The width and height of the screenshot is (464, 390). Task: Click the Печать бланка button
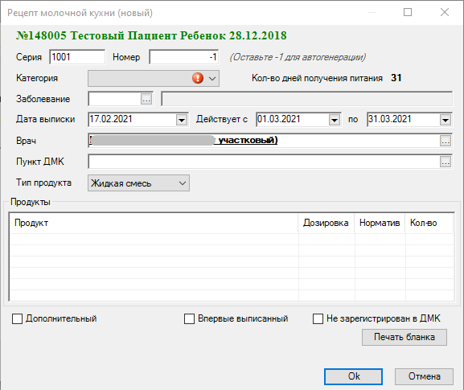point(404,337)
